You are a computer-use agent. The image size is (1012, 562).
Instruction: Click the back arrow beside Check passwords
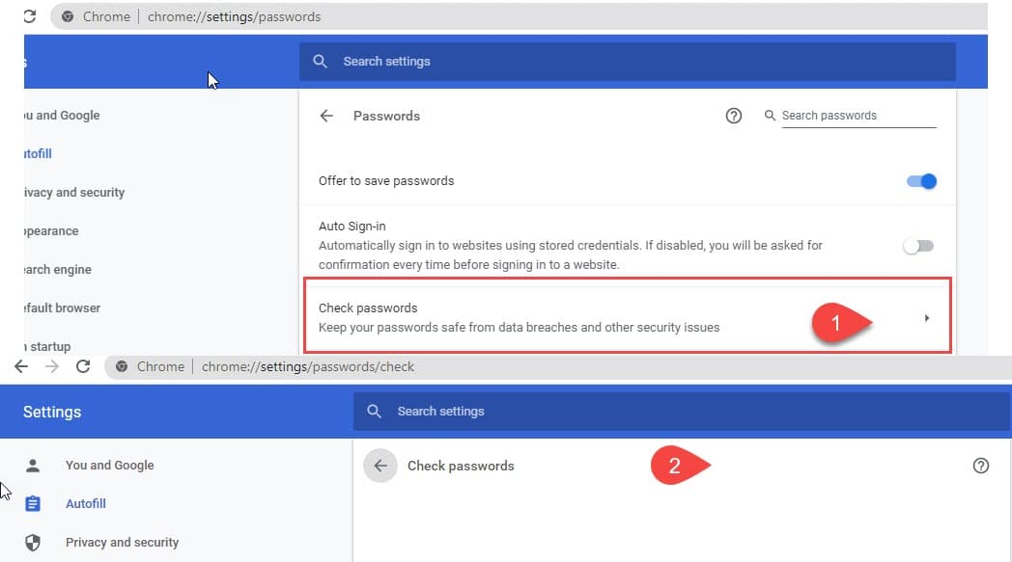380,466
